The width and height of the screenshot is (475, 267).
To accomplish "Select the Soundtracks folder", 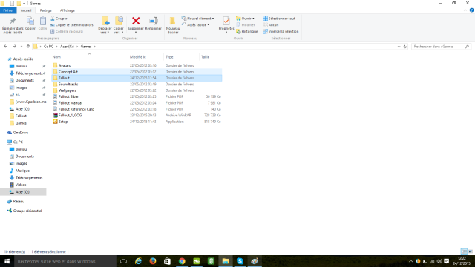I will 68,84.
